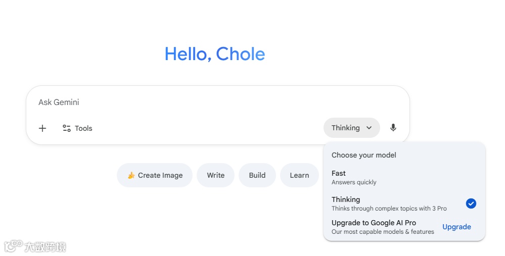Select the Fast model option

point(354,177)
